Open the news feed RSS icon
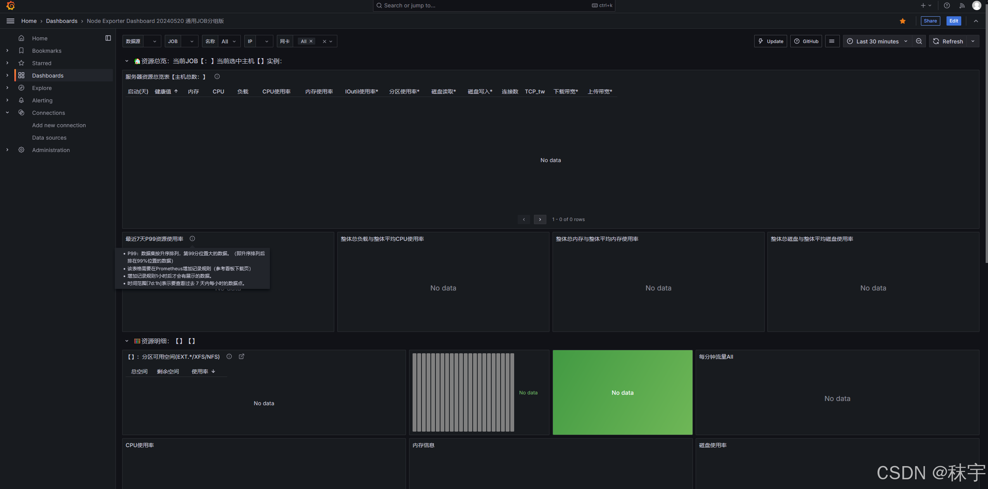 tap(962, 5)
